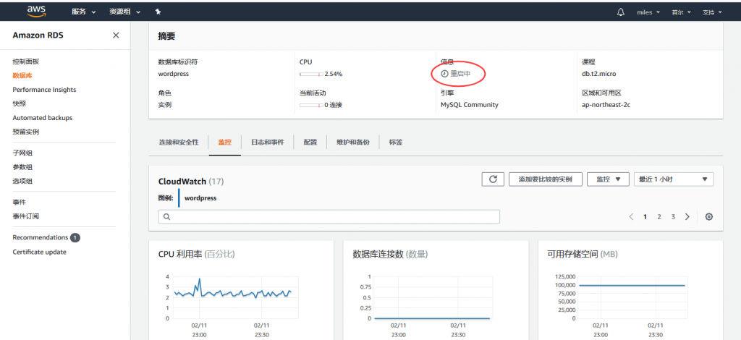Refresh CloudWatch metrics with refresh icon
Image resolution: width=741 pixels, height=340 pixels.
(x=493, y=179)
